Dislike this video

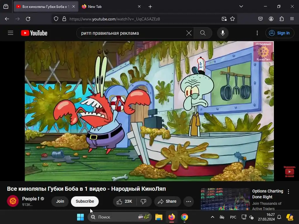(x=144, y=202)
